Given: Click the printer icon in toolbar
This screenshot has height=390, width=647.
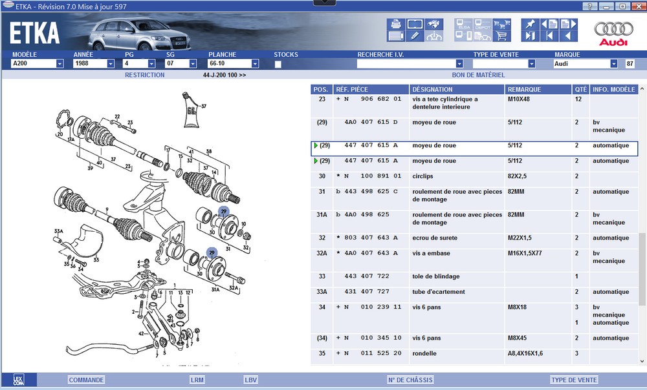Looking at the screenshot, I should click(396, 25).
